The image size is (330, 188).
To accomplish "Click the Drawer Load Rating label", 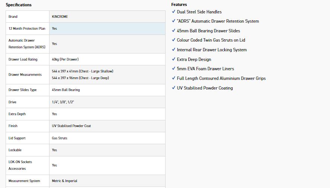I will 23,59.
